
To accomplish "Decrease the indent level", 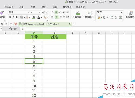I will (64, 12).
